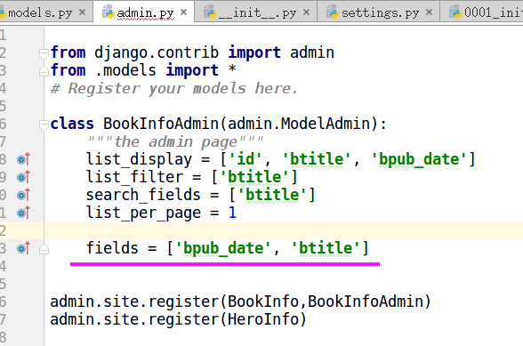Switch to the settings.py tab
523x346 pixels.
(380, 13)
